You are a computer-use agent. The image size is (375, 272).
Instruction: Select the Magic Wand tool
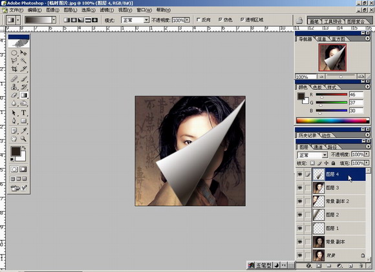23,61
